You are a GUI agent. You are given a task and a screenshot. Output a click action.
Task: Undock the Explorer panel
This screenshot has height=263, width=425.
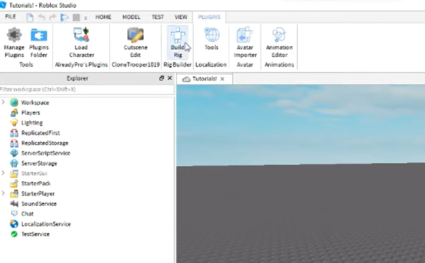(x=162, y=78)
